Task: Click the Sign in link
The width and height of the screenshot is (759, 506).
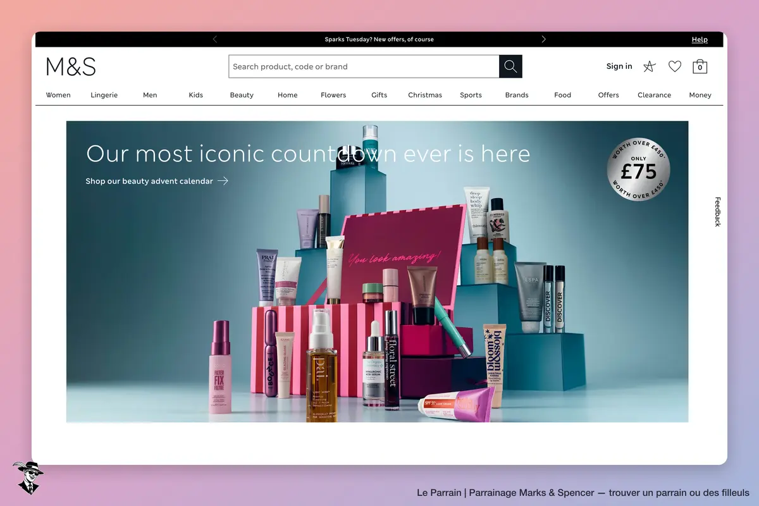Action: pyautogui.click(x=619, y=66)
